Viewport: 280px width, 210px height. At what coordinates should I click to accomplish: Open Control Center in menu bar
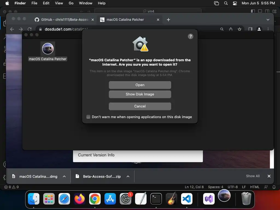(x=235, y=3)
